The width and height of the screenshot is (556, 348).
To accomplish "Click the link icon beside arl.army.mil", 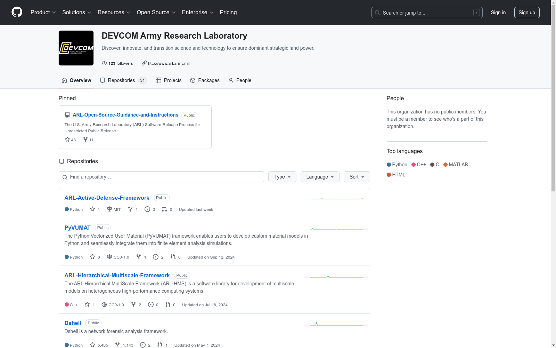I will click(144, 63).
